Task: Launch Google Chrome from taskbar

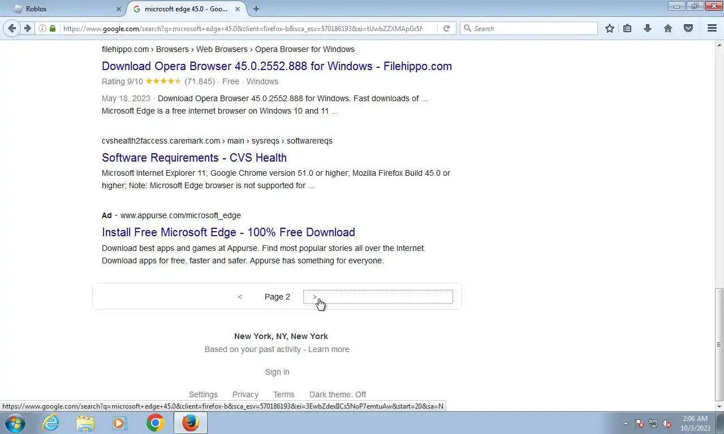Action: point(155,423)
